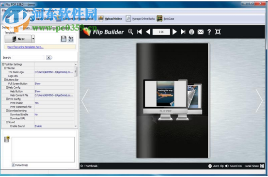Open the Convert menu
268x177 pixels.
tap(15, 11)
